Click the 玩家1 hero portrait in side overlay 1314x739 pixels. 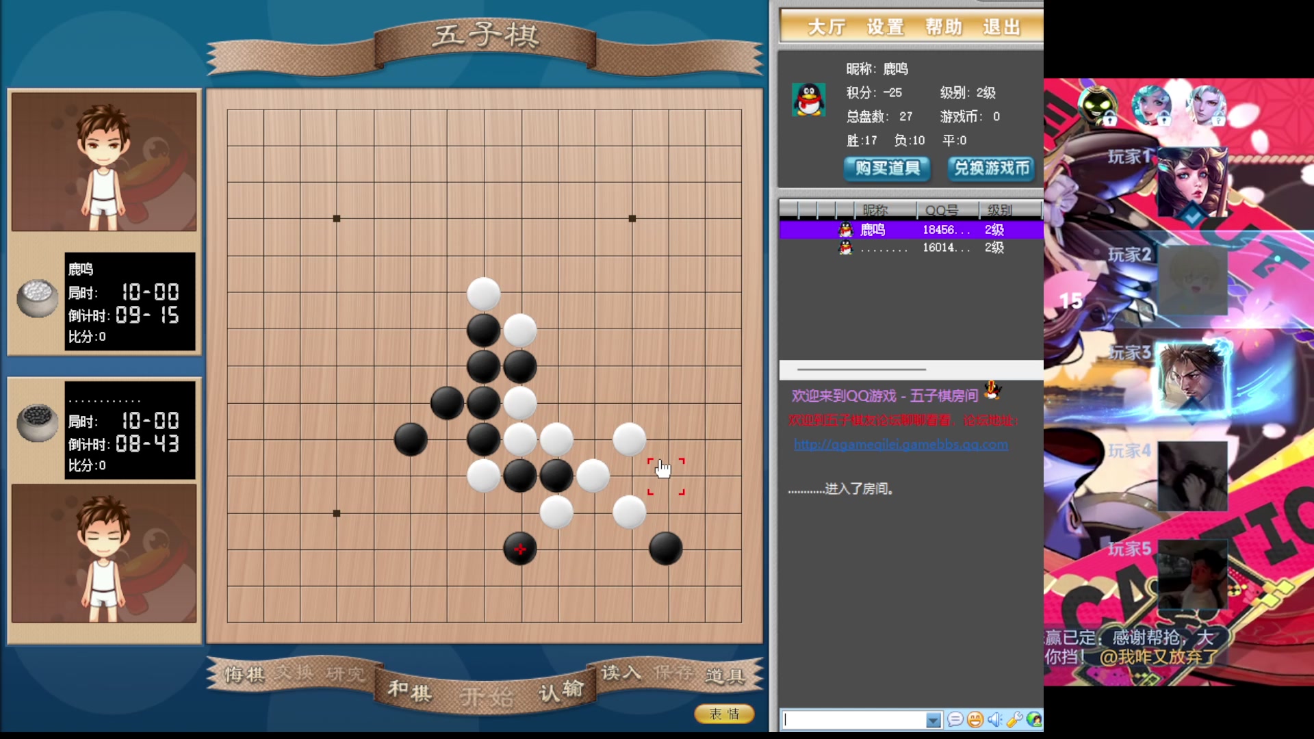click(1191, 183)
